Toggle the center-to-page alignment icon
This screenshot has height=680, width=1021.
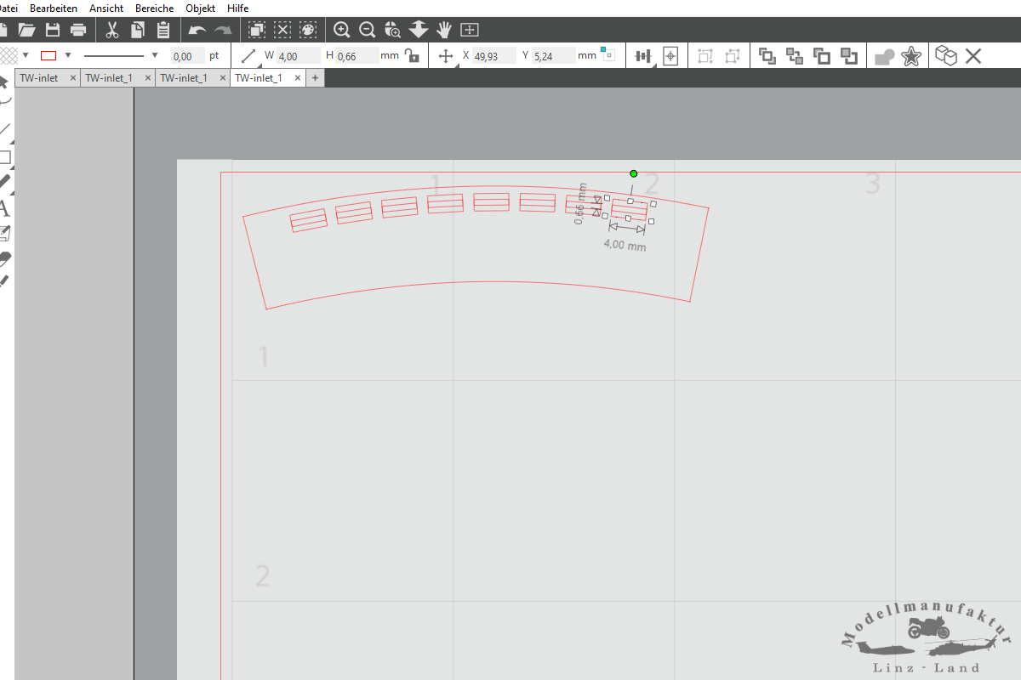(x=670, y=56)
